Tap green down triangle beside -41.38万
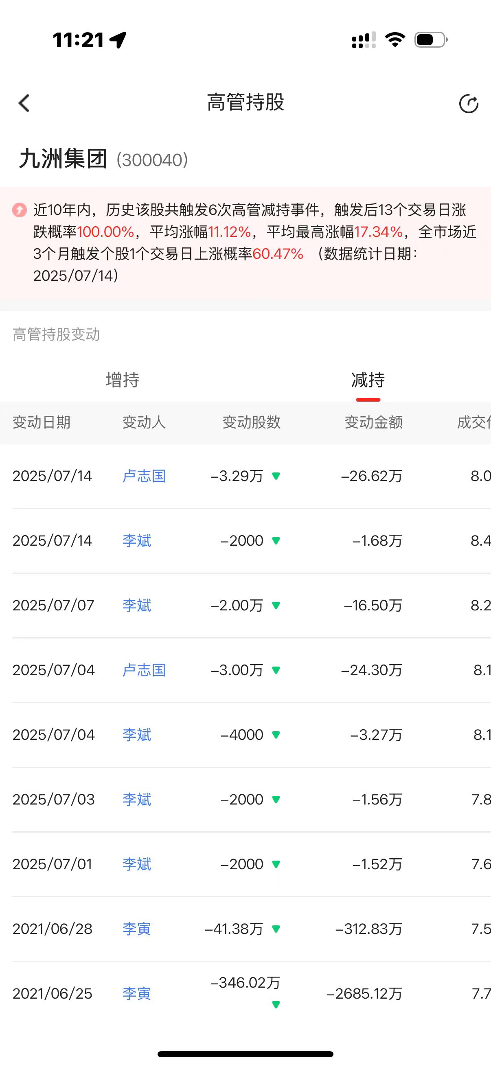The image size is (491, 1067). click(276, 929)
